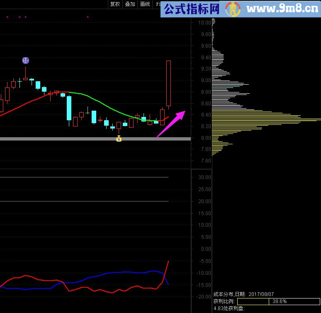
Task: Click the magenta upward arrow annotation
Action: 170,124
